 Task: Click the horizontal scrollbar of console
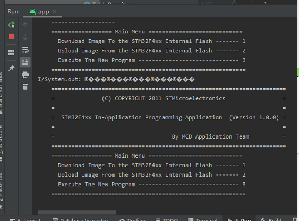pos(77,212)
